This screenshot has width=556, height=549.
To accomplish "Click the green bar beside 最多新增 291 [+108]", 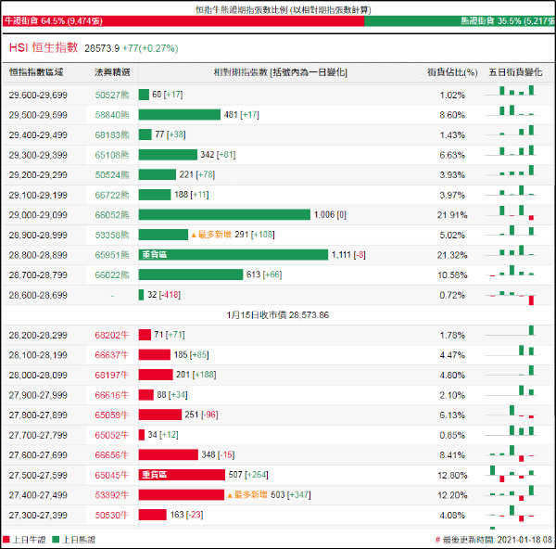I will click(x=163, y=235).
